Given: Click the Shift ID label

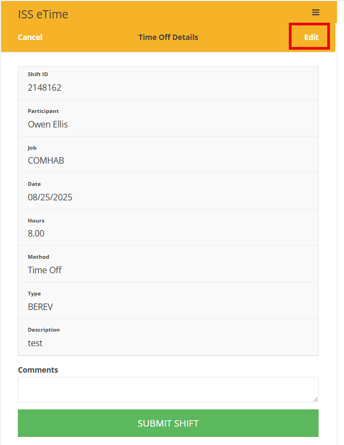Looking at the screenshot, I should [x=38, y=75].
